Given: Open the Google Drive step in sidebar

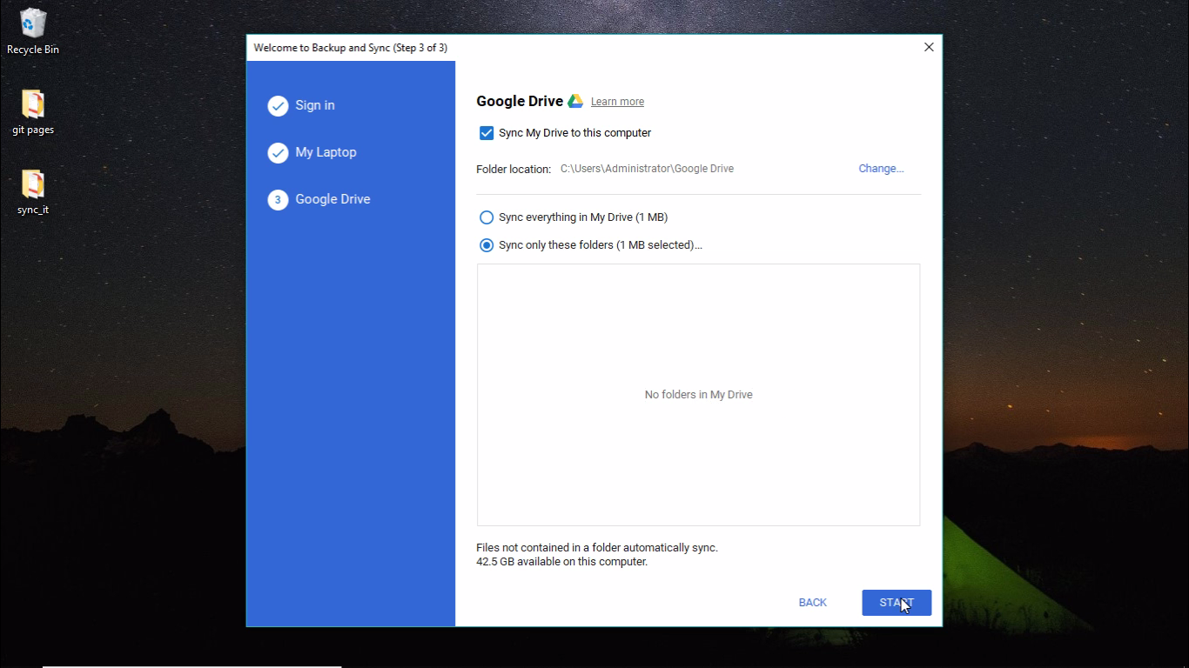Looking at the screenshot, I should pyautogui.click(x=333, y=199).
